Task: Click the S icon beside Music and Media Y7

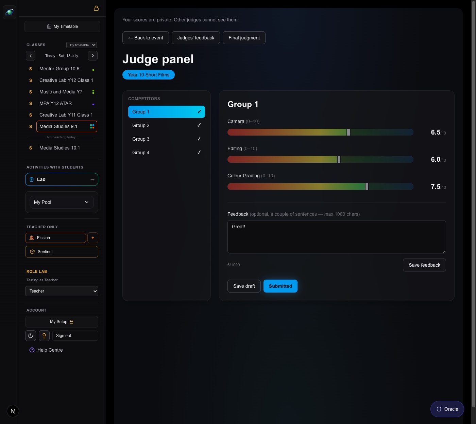Action: [31, 92]
